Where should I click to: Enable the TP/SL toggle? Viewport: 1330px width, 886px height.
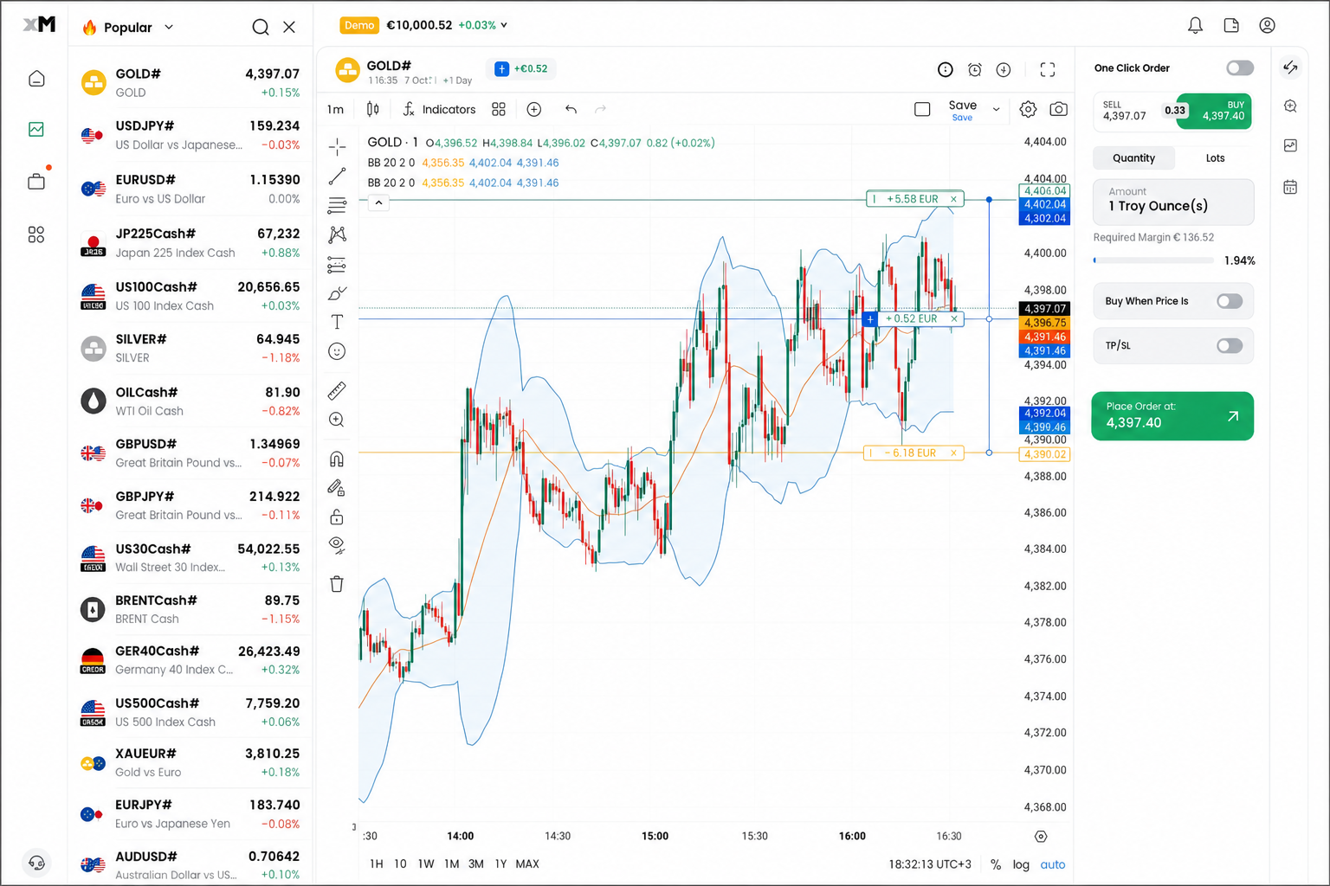coord(1229,345)
